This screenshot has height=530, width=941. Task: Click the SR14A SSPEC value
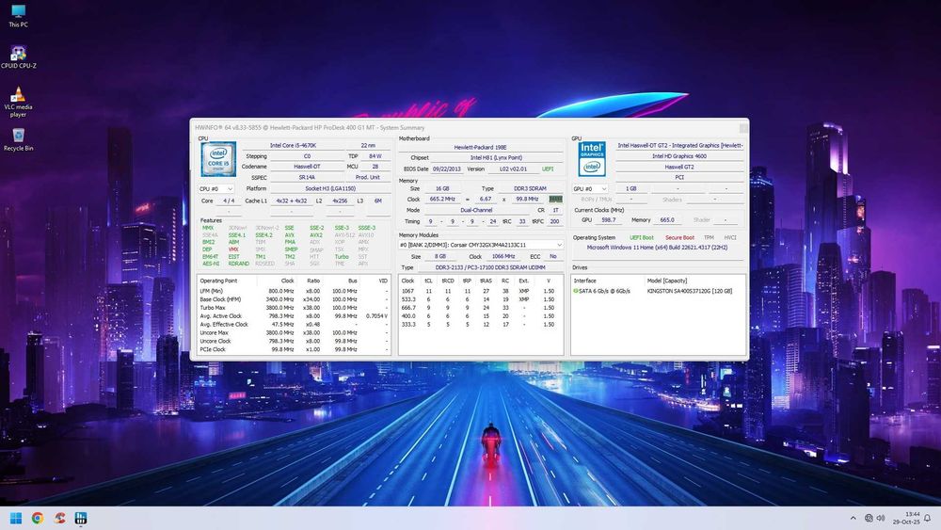pos(307,178)
